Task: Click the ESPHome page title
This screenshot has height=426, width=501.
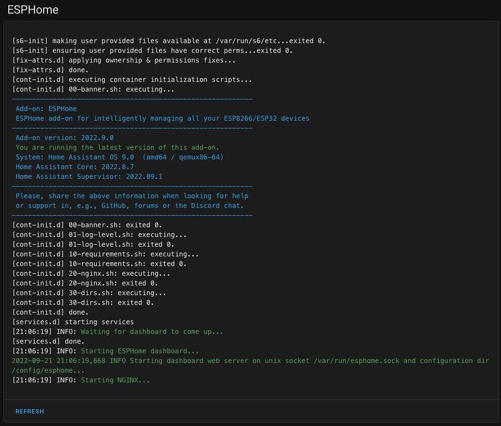Action: pos(32,10)
